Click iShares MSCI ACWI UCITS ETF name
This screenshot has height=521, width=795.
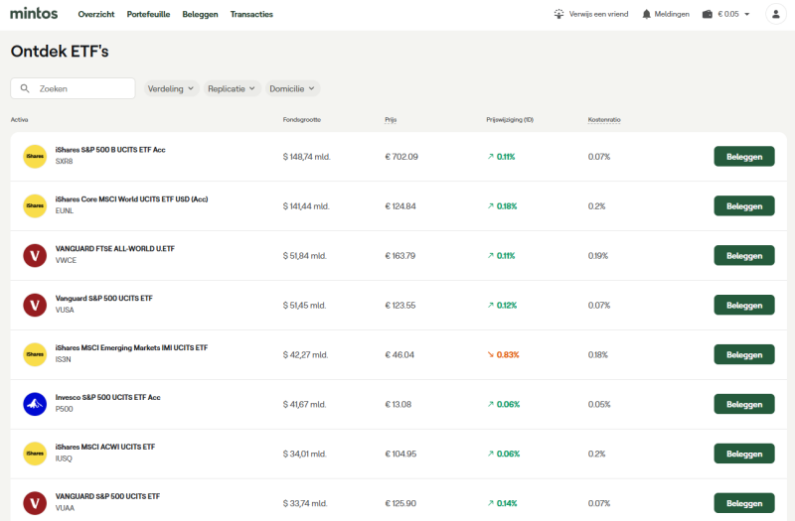[x=105, y=448]
